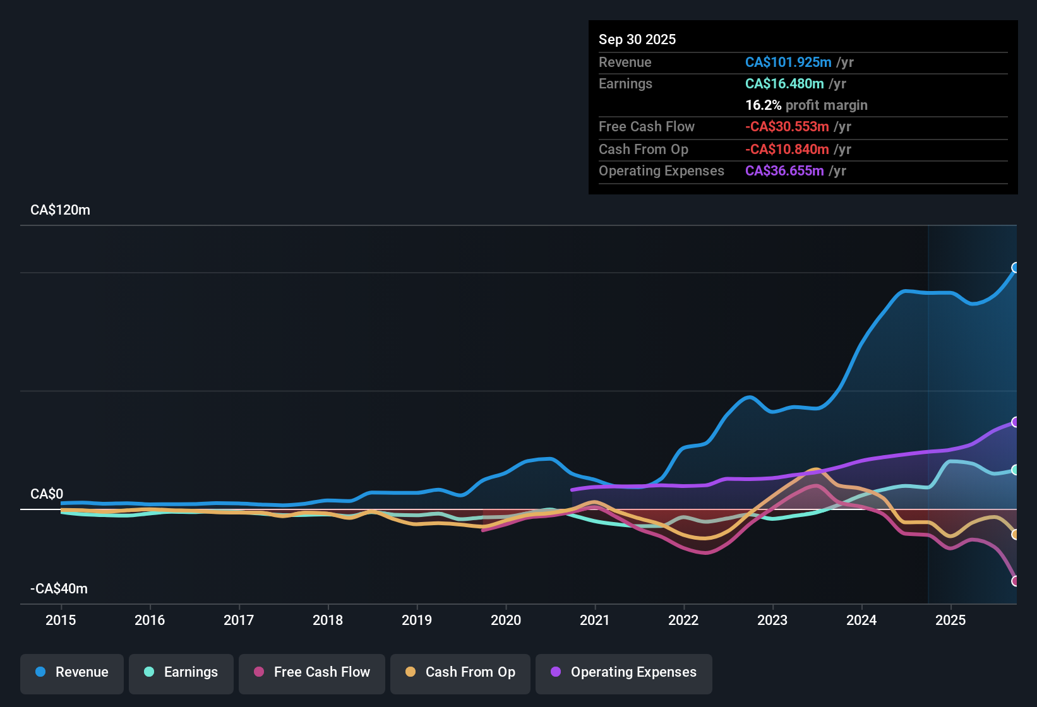The image size is (1037, 707).
Task: Click the orange Cash From Op legend dot
Action: (411, 672)
